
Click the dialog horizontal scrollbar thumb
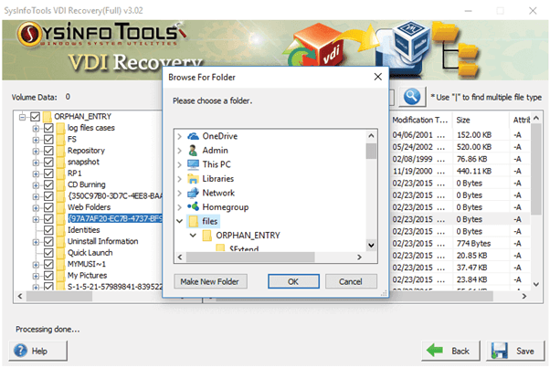[x=250, y=258]
